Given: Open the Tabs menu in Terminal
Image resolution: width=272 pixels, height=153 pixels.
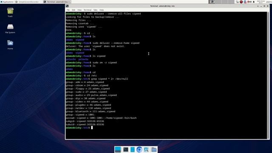Looking at the screenshot, I should click(95, 10).
